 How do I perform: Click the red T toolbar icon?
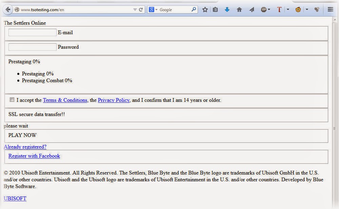[279, 9]
